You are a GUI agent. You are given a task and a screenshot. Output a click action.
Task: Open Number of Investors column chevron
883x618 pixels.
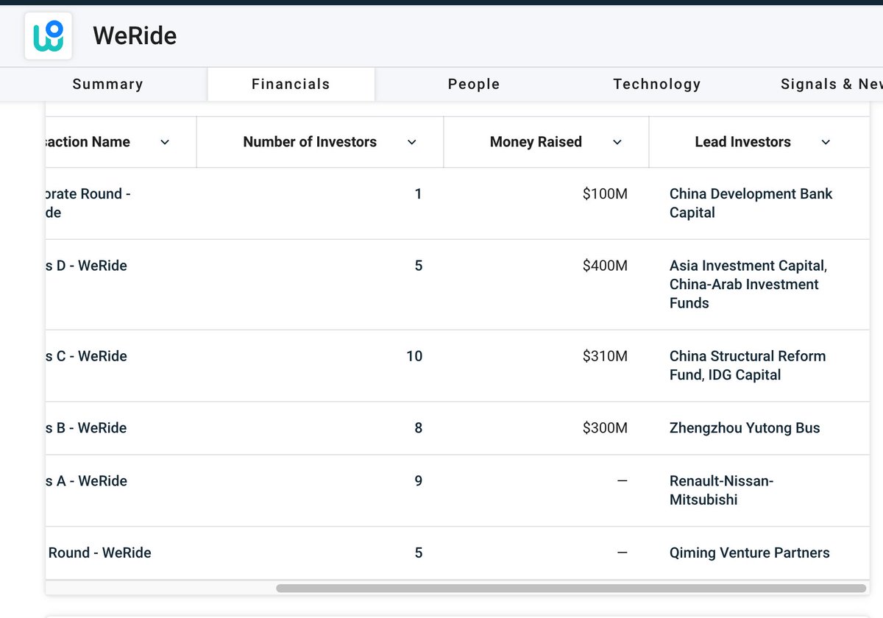[x=412, y=143]
